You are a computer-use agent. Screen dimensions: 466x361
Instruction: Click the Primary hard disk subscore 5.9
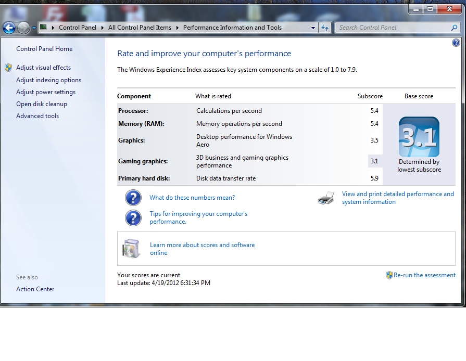tap(374, 178)
